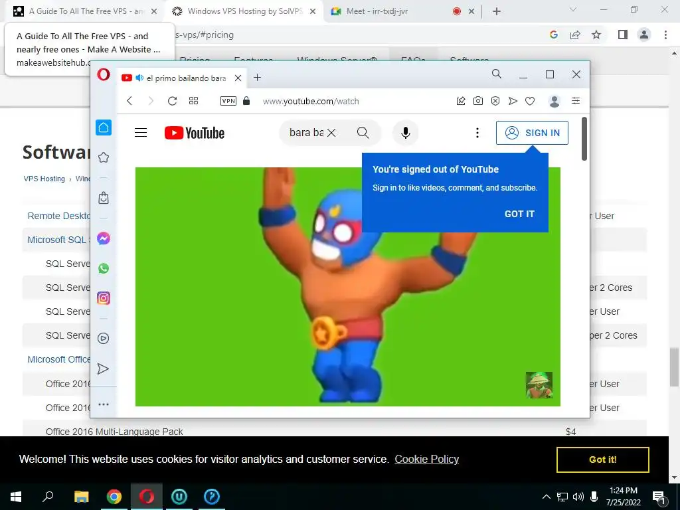Screen dimensions: 680x510
Task: Open notification center in taskbar
Action: 659,497
